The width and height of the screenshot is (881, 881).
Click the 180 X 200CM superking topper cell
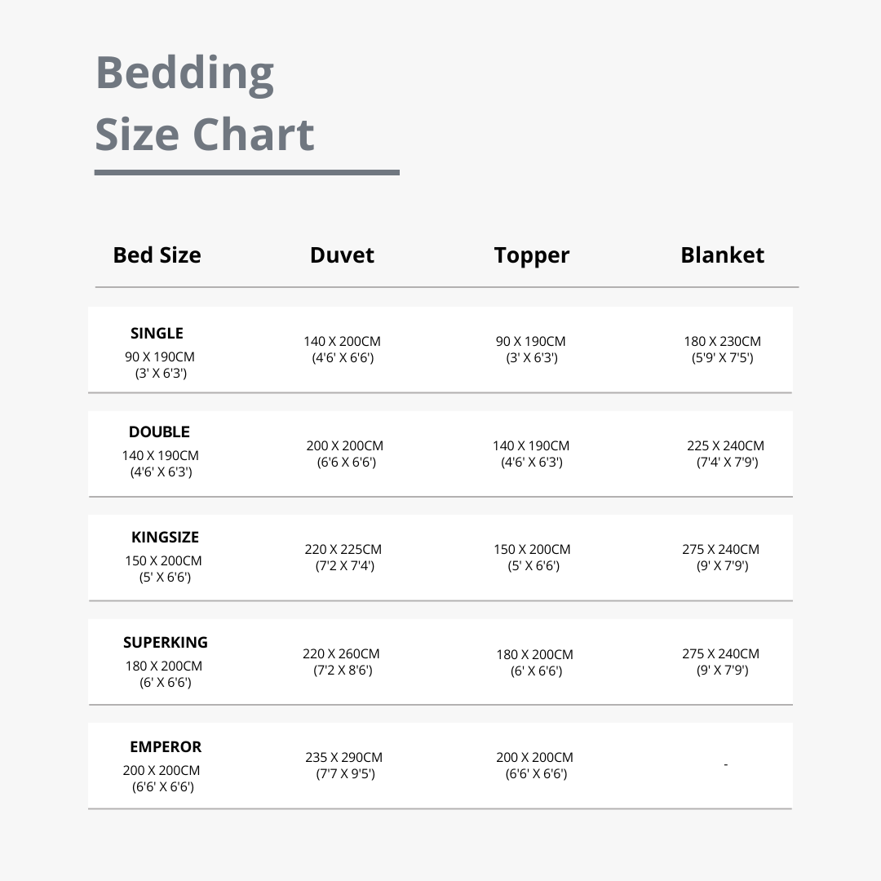[535, 662]
